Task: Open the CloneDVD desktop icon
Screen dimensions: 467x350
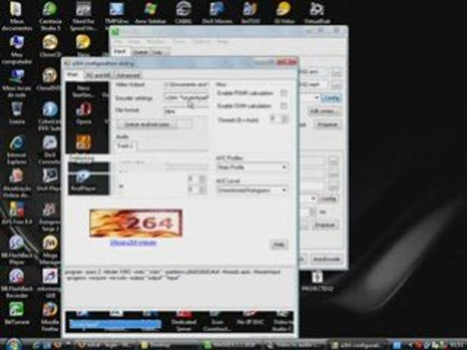Action: click(50, 79)
